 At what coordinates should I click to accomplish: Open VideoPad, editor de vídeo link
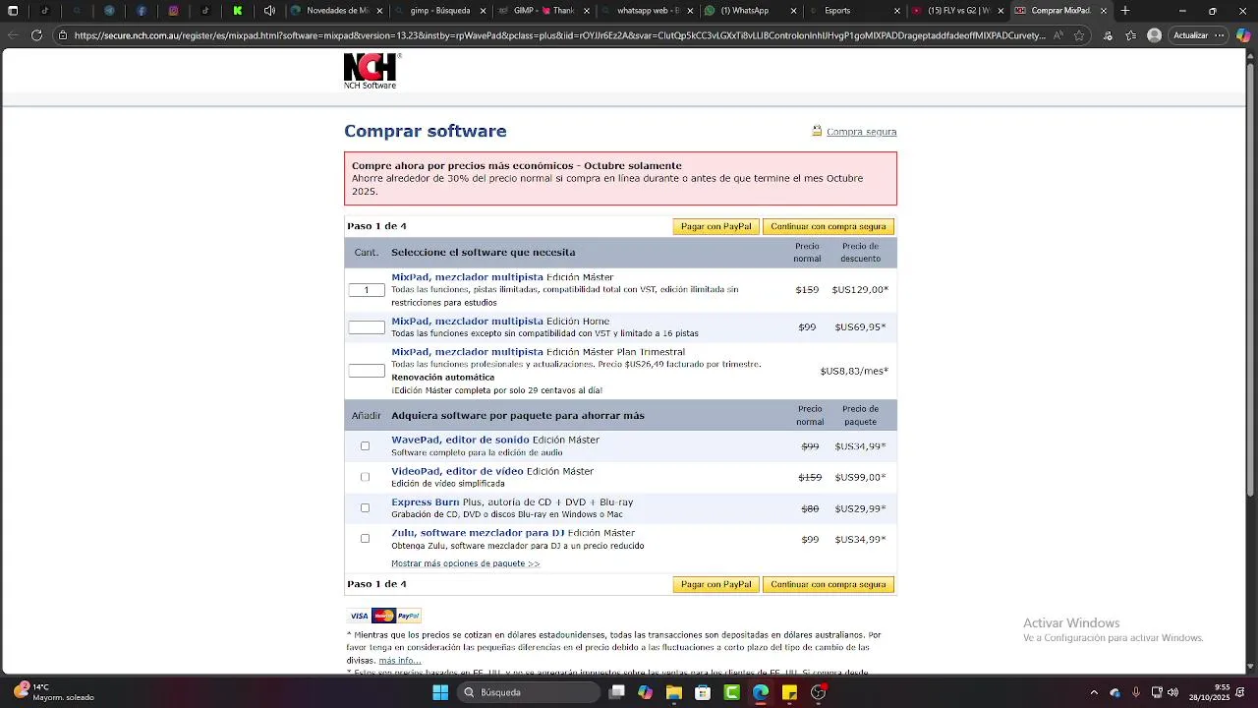pyautogui.click(x=457, y=471)
